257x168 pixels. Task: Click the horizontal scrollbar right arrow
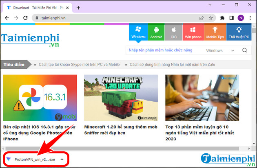coord(249,148)
